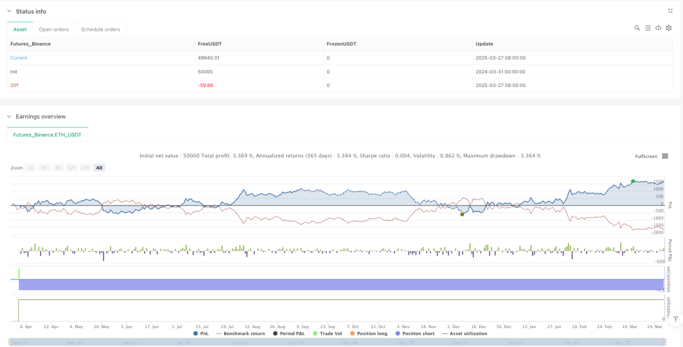
Task: Click the cloud download icon
Action: pos(658,28)
